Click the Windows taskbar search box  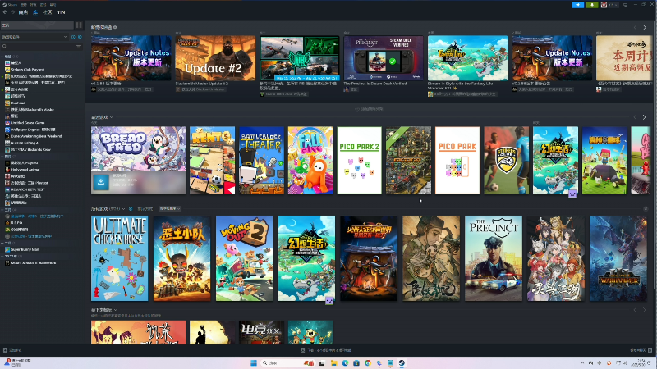coord(287,362)
